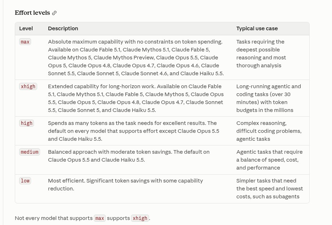Click the Description column header
Image resolution: width=332 pixels, height=225 pixels.
(x=63, y=28)
